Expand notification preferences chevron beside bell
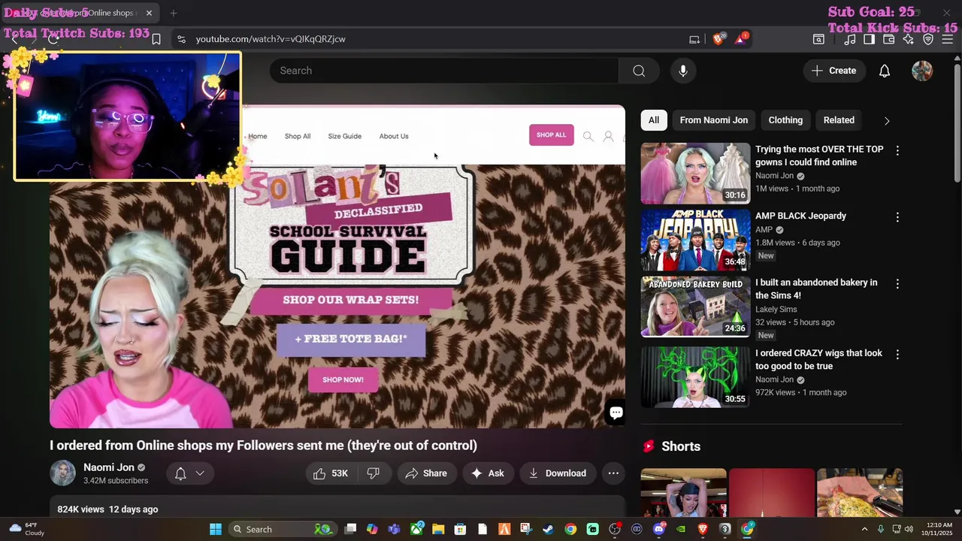Image resolution: width=962 pixels, height=541 pixels. [200, 473]
